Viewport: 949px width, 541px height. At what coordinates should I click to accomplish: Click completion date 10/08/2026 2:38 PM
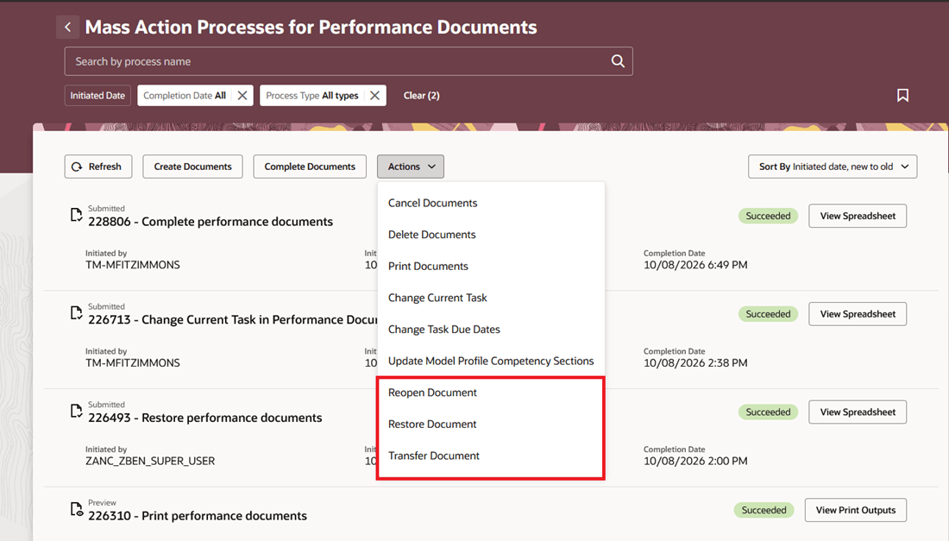tap(695, 363)
